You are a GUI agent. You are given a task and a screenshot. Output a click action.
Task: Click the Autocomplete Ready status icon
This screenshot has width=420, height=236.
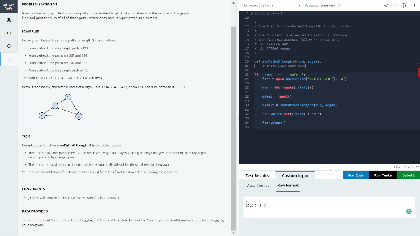coord(306,5)
